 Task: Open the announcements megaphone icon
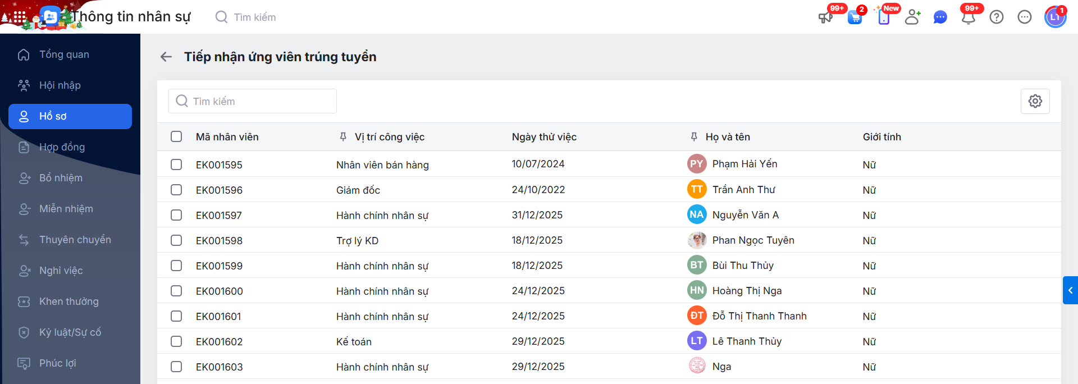[825, 17]
